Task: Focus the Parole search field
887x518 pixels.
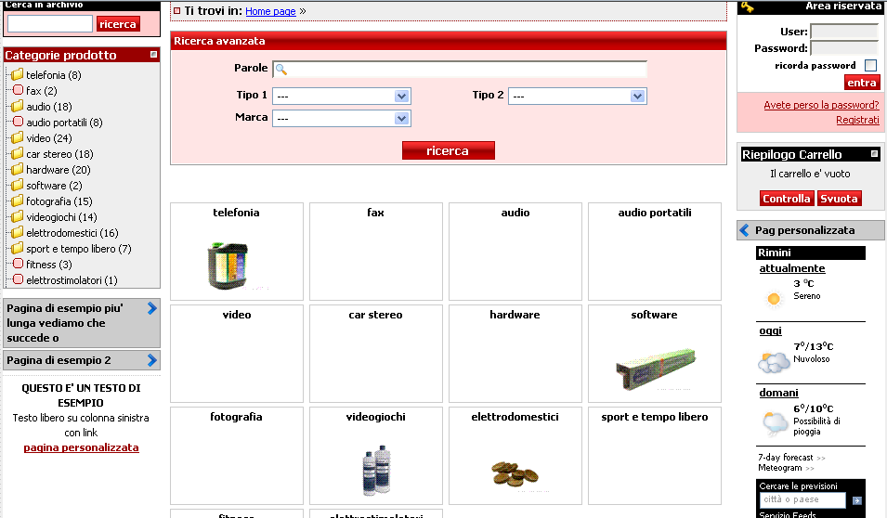Action: pos(460,69)
